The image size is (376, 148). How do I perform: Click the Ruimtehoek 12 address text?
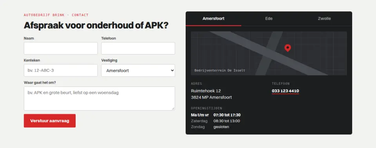pyautogui.click(x=206, y=91)
